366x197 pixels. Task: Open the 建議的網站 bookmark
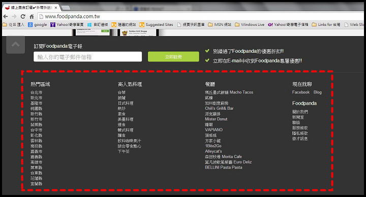(x=124, y=24)
